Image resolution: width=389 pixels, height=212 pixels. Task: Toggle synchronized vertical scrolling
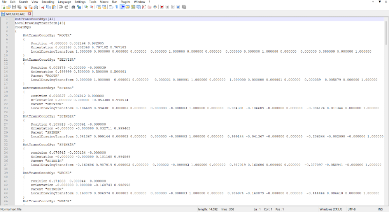(x=98, y=7)
